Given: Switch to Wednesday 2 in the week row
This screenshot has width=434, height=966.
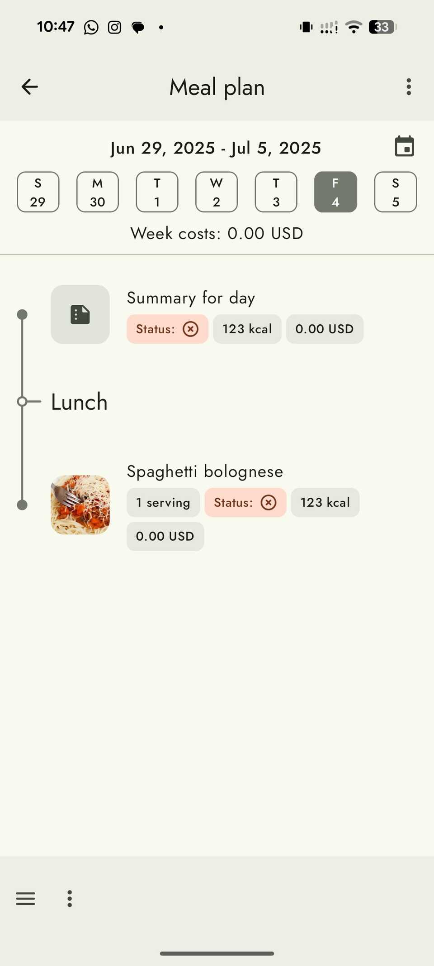Looking at the screenshot, I should tap(216, 192).
